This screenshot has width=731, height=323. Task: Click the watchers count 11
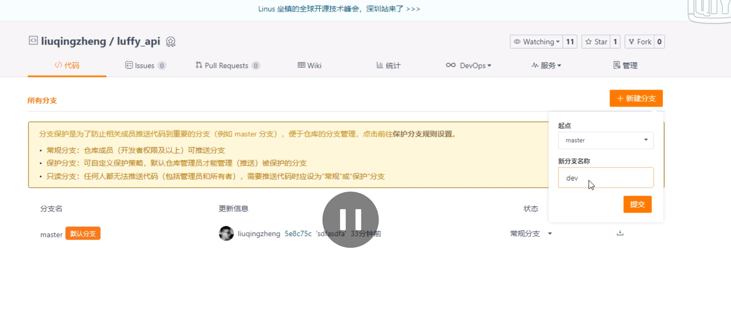tap(570, 42)
